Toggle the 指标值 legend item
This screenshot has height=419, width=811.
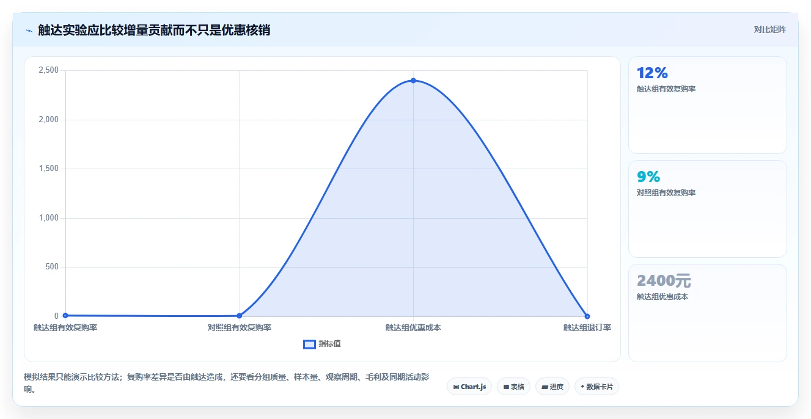(x=322, y=344)
